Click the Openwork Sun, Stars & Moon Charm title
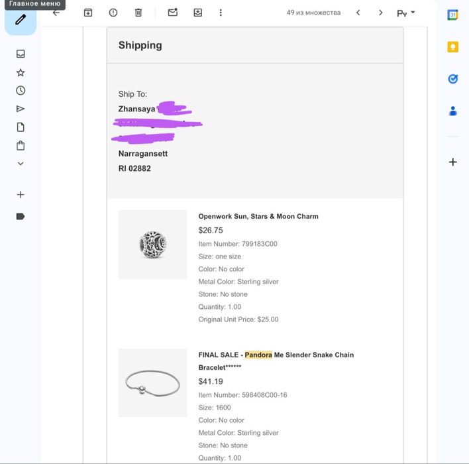 pyautogui.click(x=258, y=216)
